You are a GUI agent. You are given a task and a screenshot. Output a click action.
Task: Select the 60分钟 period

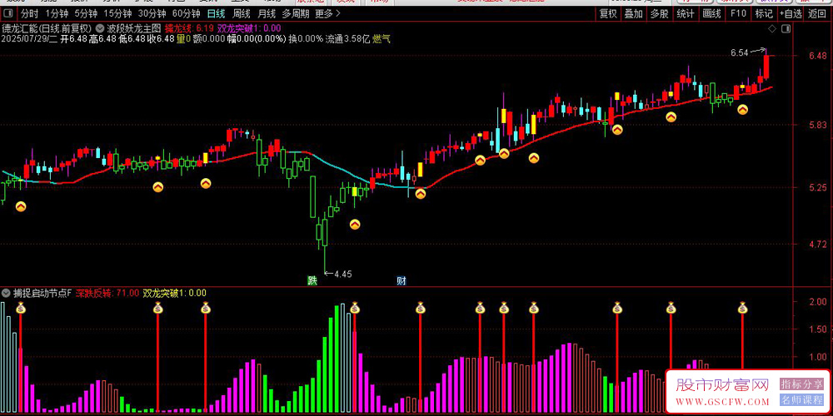pos(186,14)
